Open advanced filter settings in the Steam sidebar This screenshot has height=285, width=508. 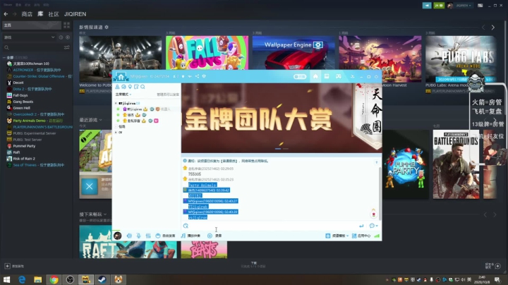pyautogui.click(x=67, y=47)
